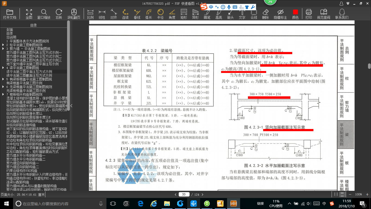Open the red 颜色 color picker
Screen dimensions: 371x209
[295, 14]
